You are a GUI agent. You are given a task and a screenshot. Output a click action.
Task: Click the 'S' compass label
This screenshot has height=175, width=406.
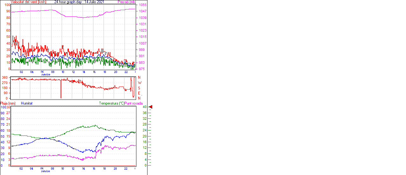(x=139, y=88)
